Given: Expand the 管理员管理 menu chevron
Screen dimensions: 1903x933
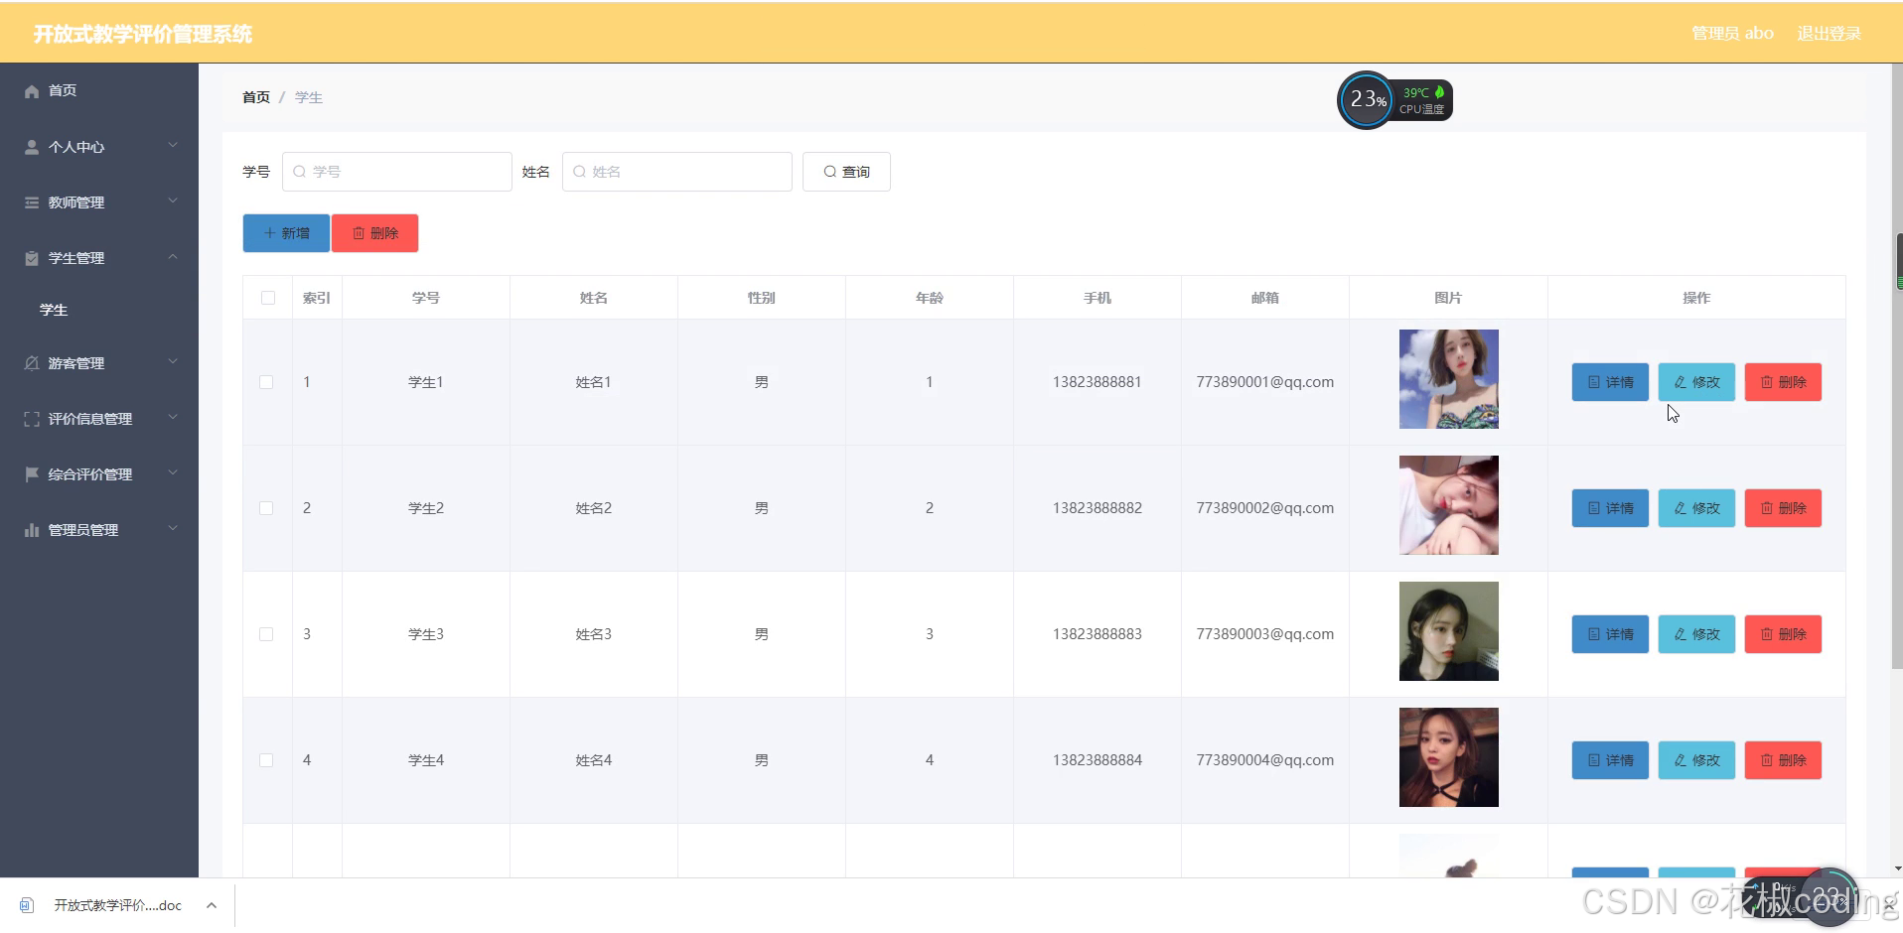Looking at the screenshot, I should click(173, 529).
